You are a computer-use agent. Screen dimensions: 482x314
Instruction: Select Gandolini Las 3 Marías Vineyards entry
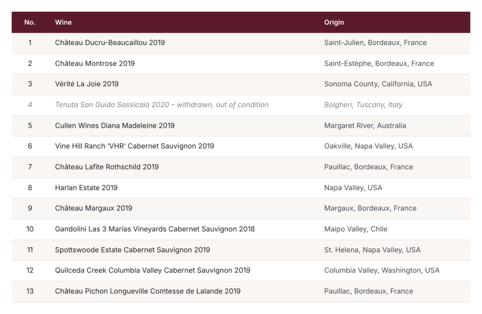tap(154, 229)
